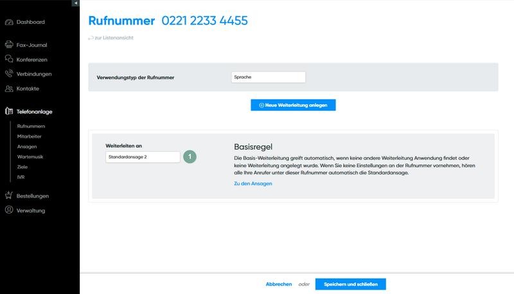Click the Verbindungen phone icon
This screenshot has height=294, width=514.
coord(9,74)
